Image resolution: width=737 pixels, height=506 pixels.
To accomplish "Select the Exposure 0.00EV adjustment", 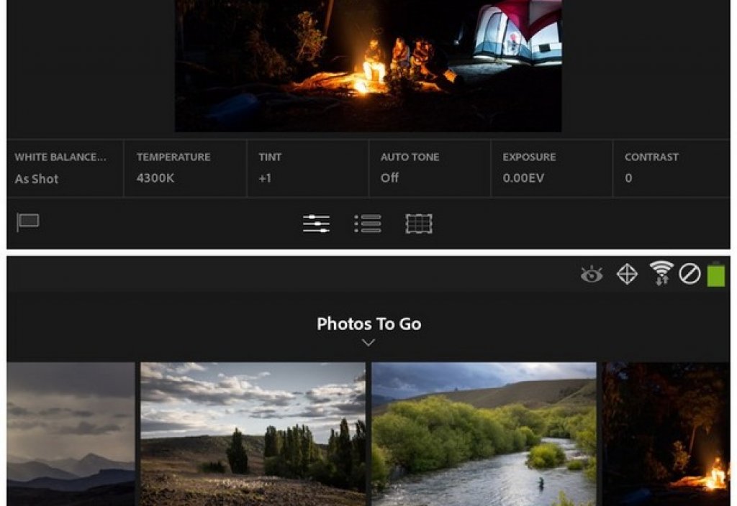I will click(x=551, y=168).
